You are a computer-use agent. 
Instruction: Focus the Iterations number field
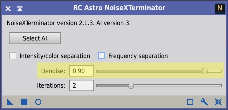coord(82,85)
